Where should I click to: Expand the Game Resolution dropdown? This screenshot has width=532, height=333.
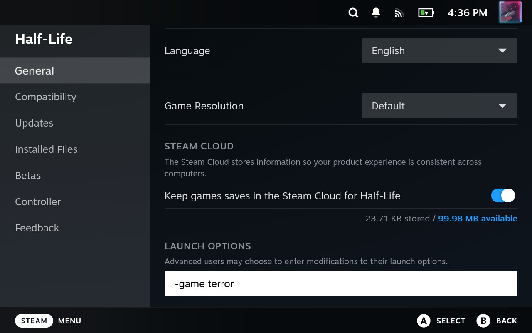click(439, 106)
